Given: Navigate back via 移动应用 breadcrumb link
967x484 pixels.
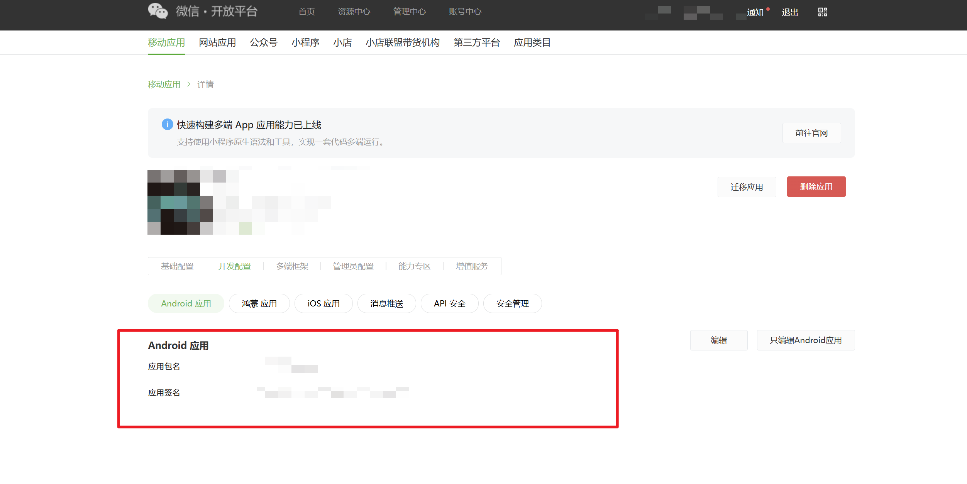Looking at the screenshot, I should click(x=164, y=84).
